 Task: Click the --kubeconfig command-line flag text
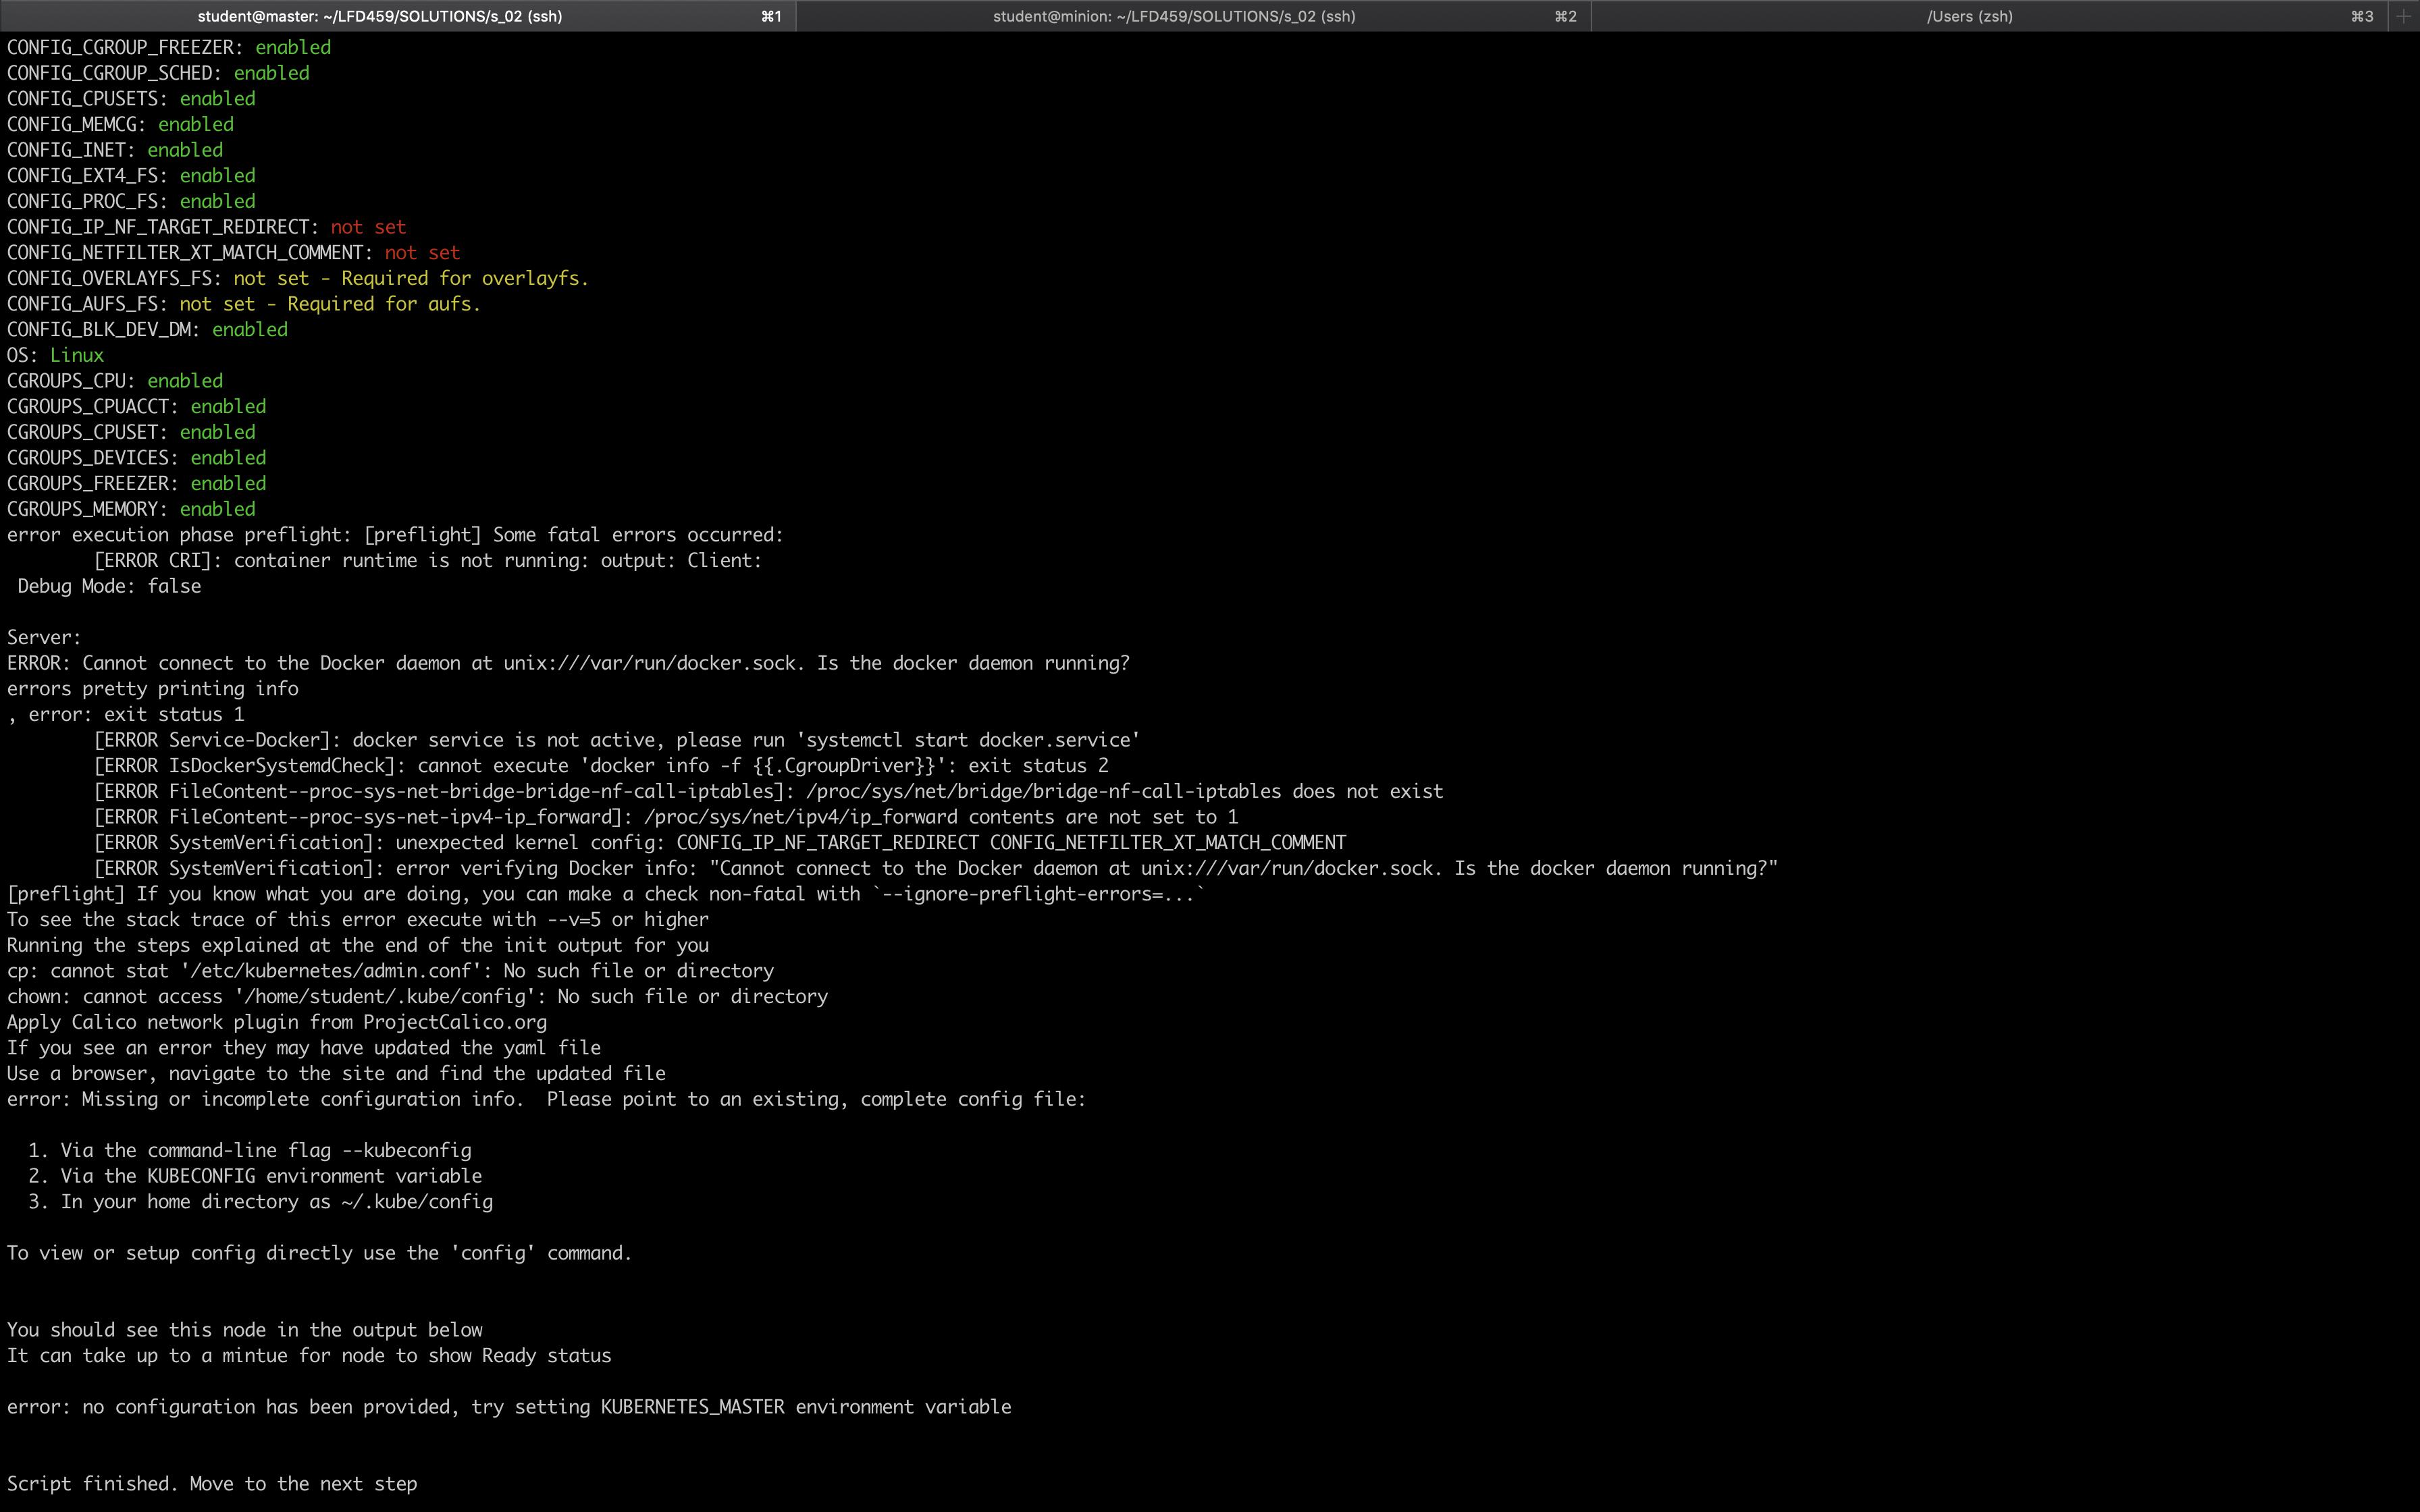pos(405,1150)
